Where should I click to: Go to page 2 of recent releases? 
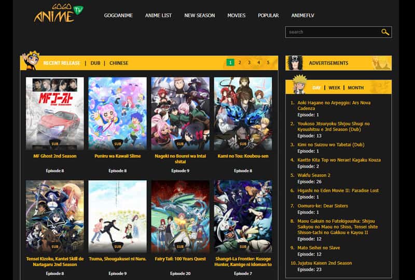point(240,62)
